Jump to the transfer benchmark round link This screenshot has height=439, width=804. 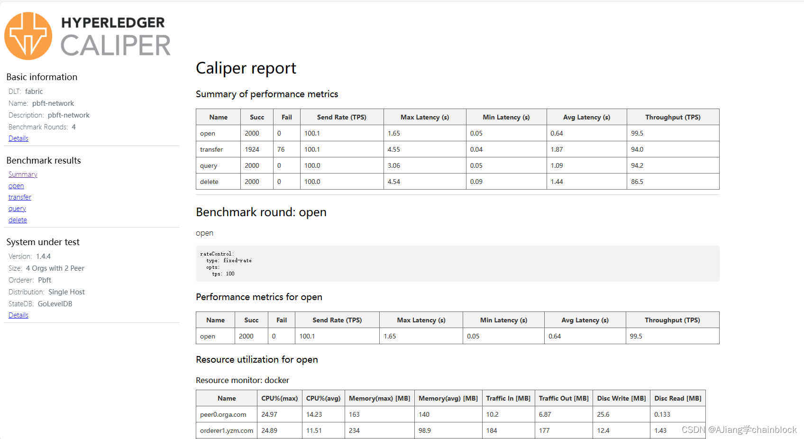[20, 197]
